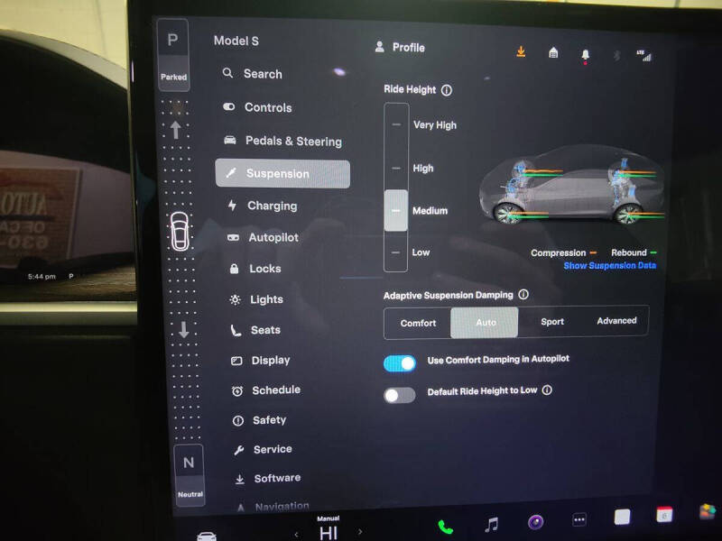Viewport: 722px width, 541px height.
Task: Show Suspension Data link
Action: [608, 265]
